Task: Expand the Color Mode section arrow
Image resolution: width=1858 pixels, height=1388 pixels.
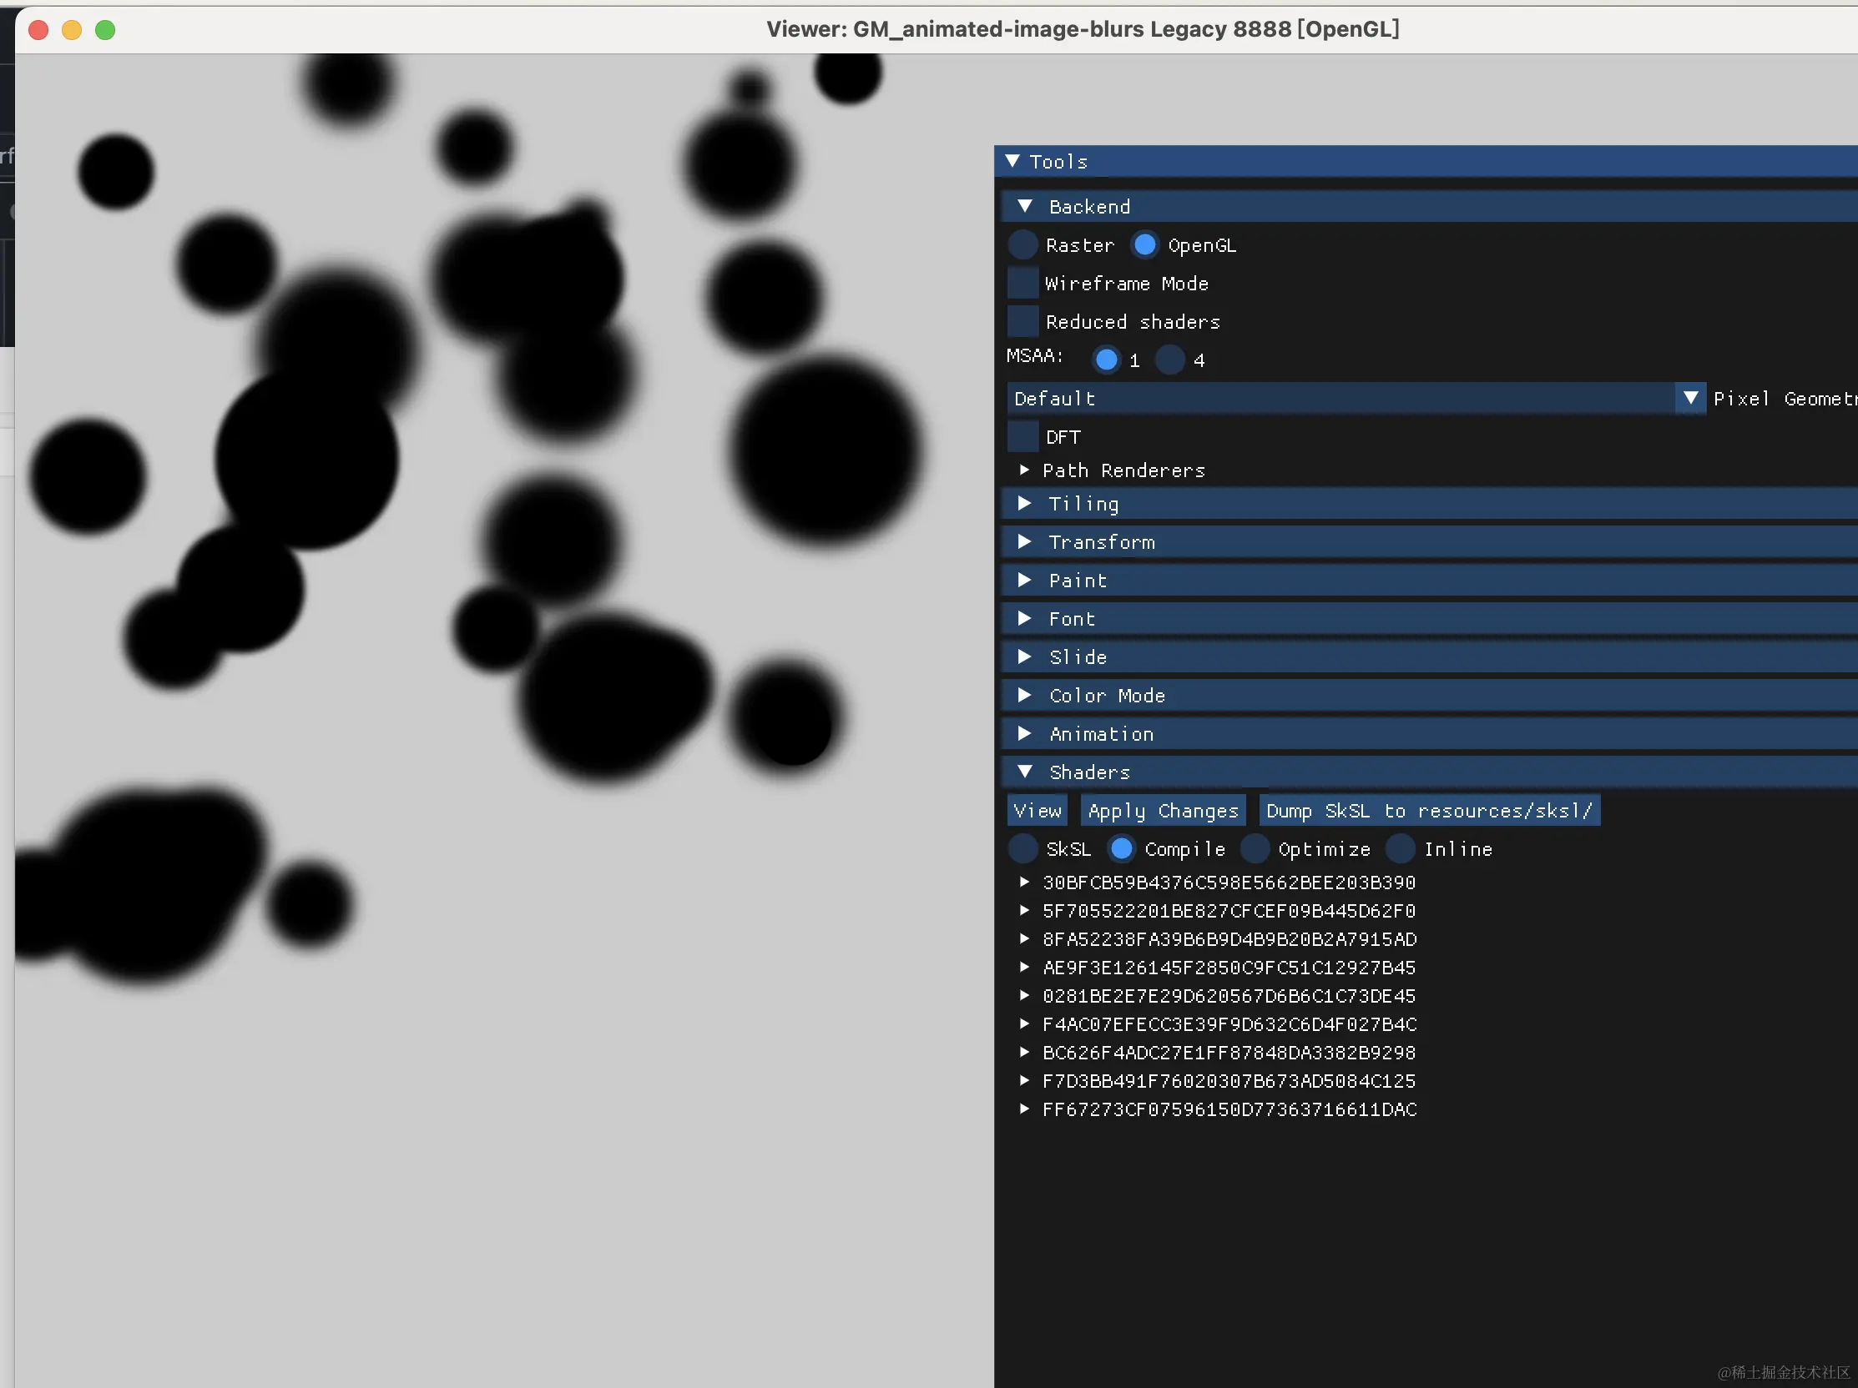Action: point(1025,696)
